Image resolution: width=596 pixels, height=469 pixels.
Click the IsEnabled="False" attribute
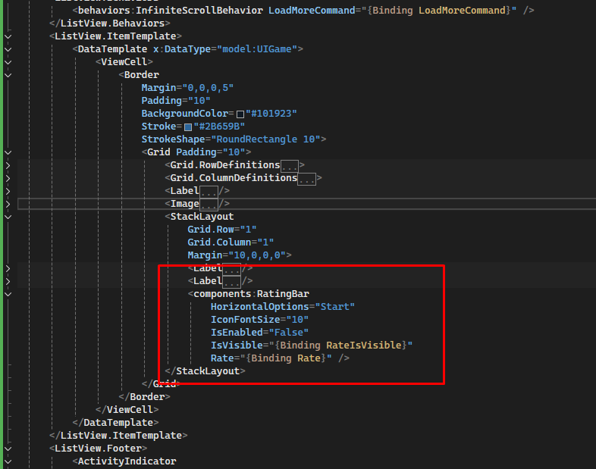pyautogui.click(x=259, y=333)
